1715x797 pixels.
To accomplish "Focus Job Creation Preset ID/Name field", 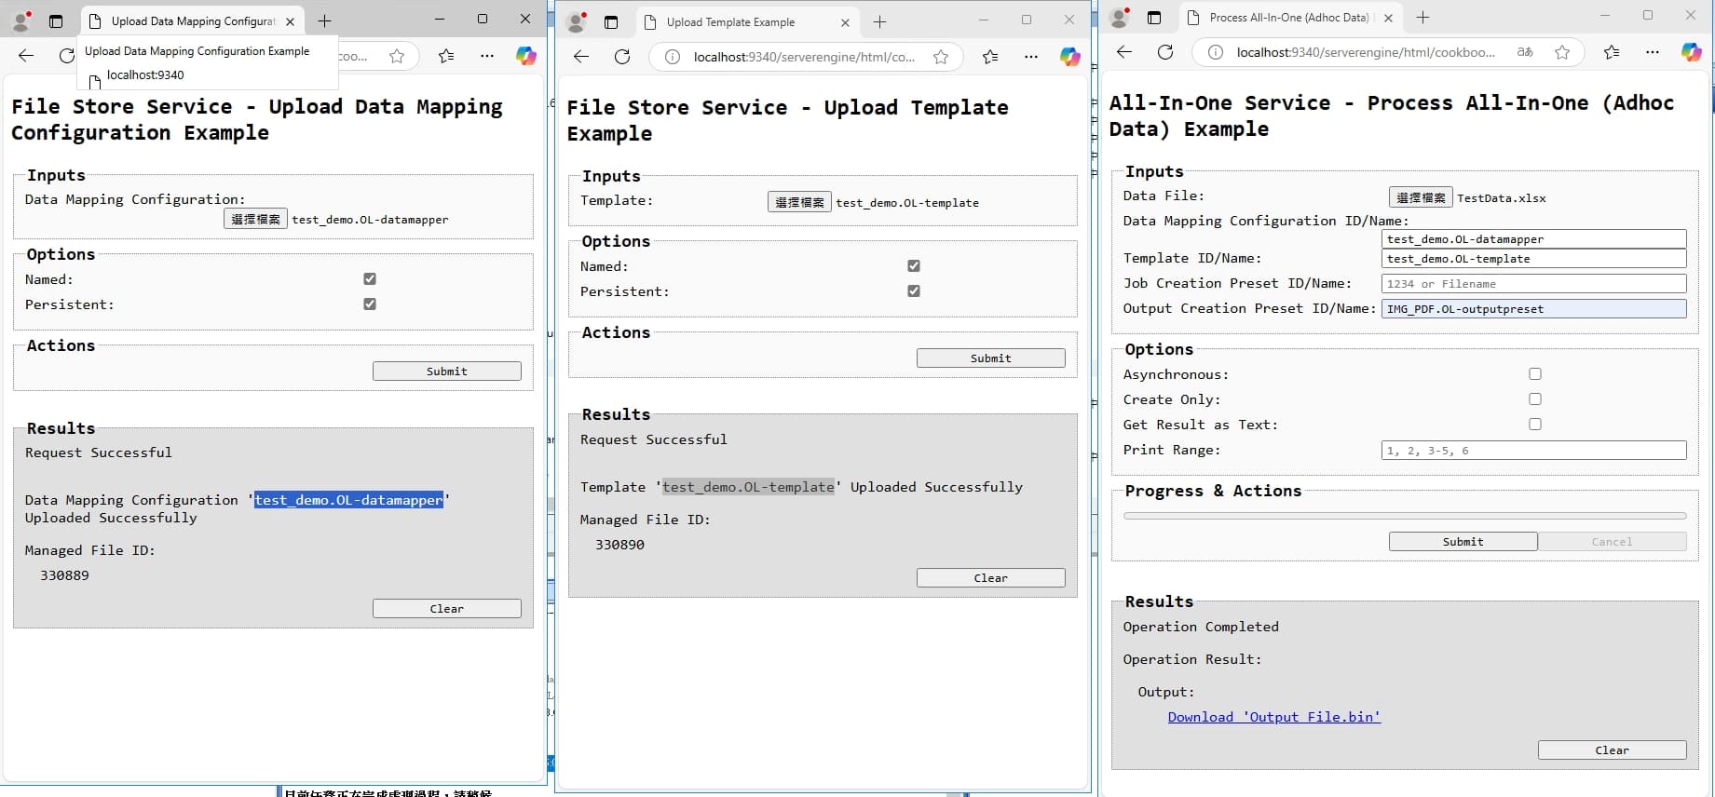I will point(1533,283).
